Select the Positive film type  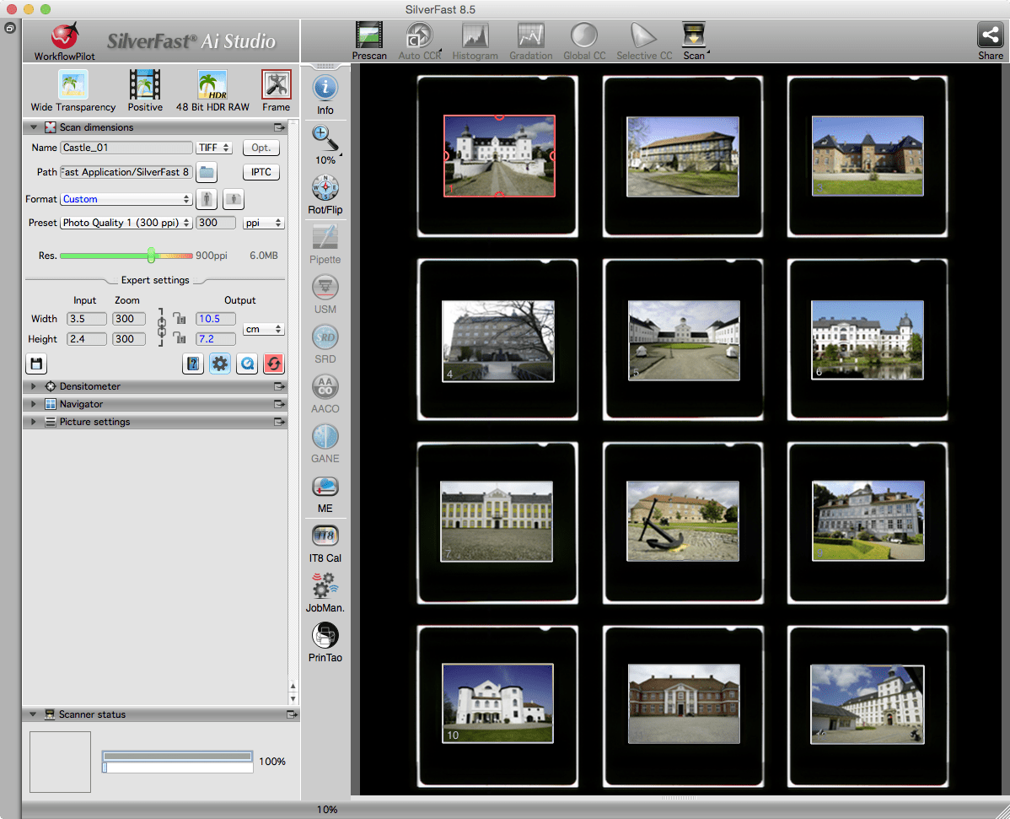coord(145,86)
